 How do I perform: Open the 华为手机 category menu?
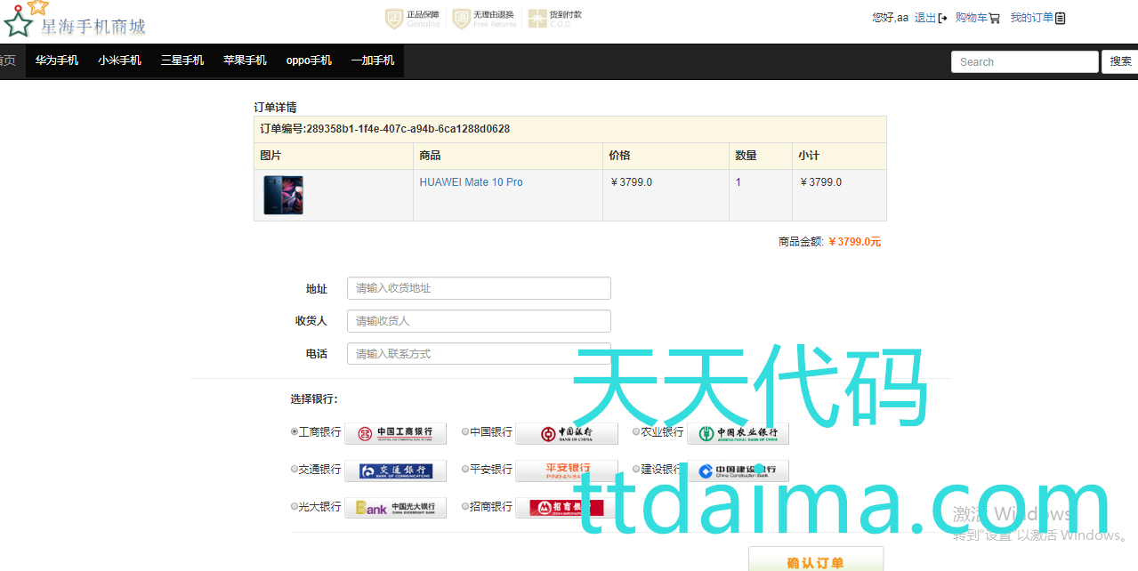tap(57, 60)
